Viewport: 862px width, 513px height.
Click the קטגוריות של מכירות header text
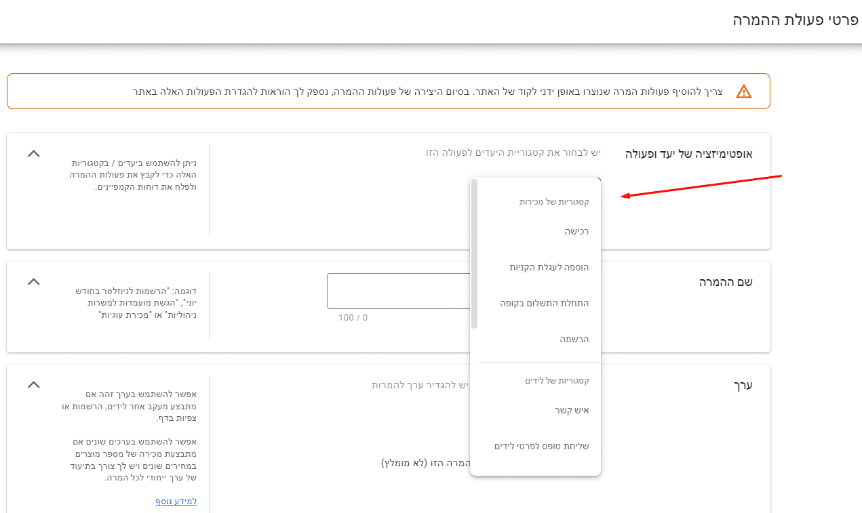tap(554, 202)
